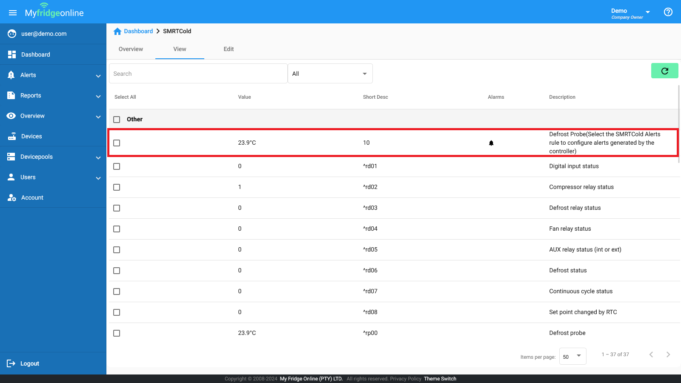Tick checkbox for Defrost status row

coord(117,271)
